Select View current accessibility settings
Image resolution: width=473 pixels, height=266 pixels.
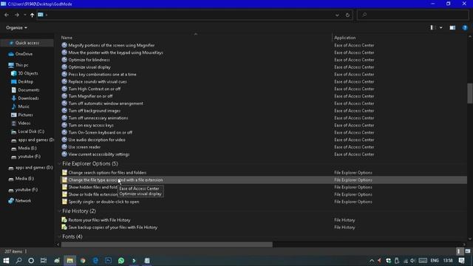pos(98,154)
